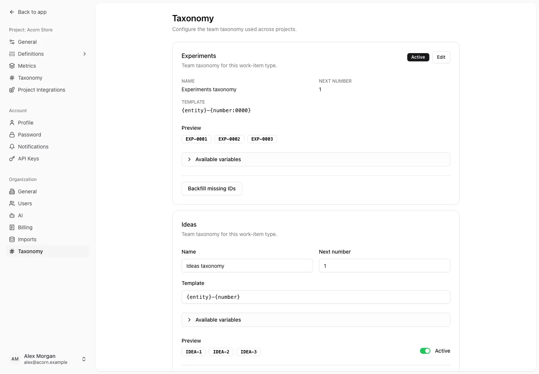Click the Definitions settings icon
Image resolution: width=539 pixels, height=374 pixels.
click(x=12, y=54)
